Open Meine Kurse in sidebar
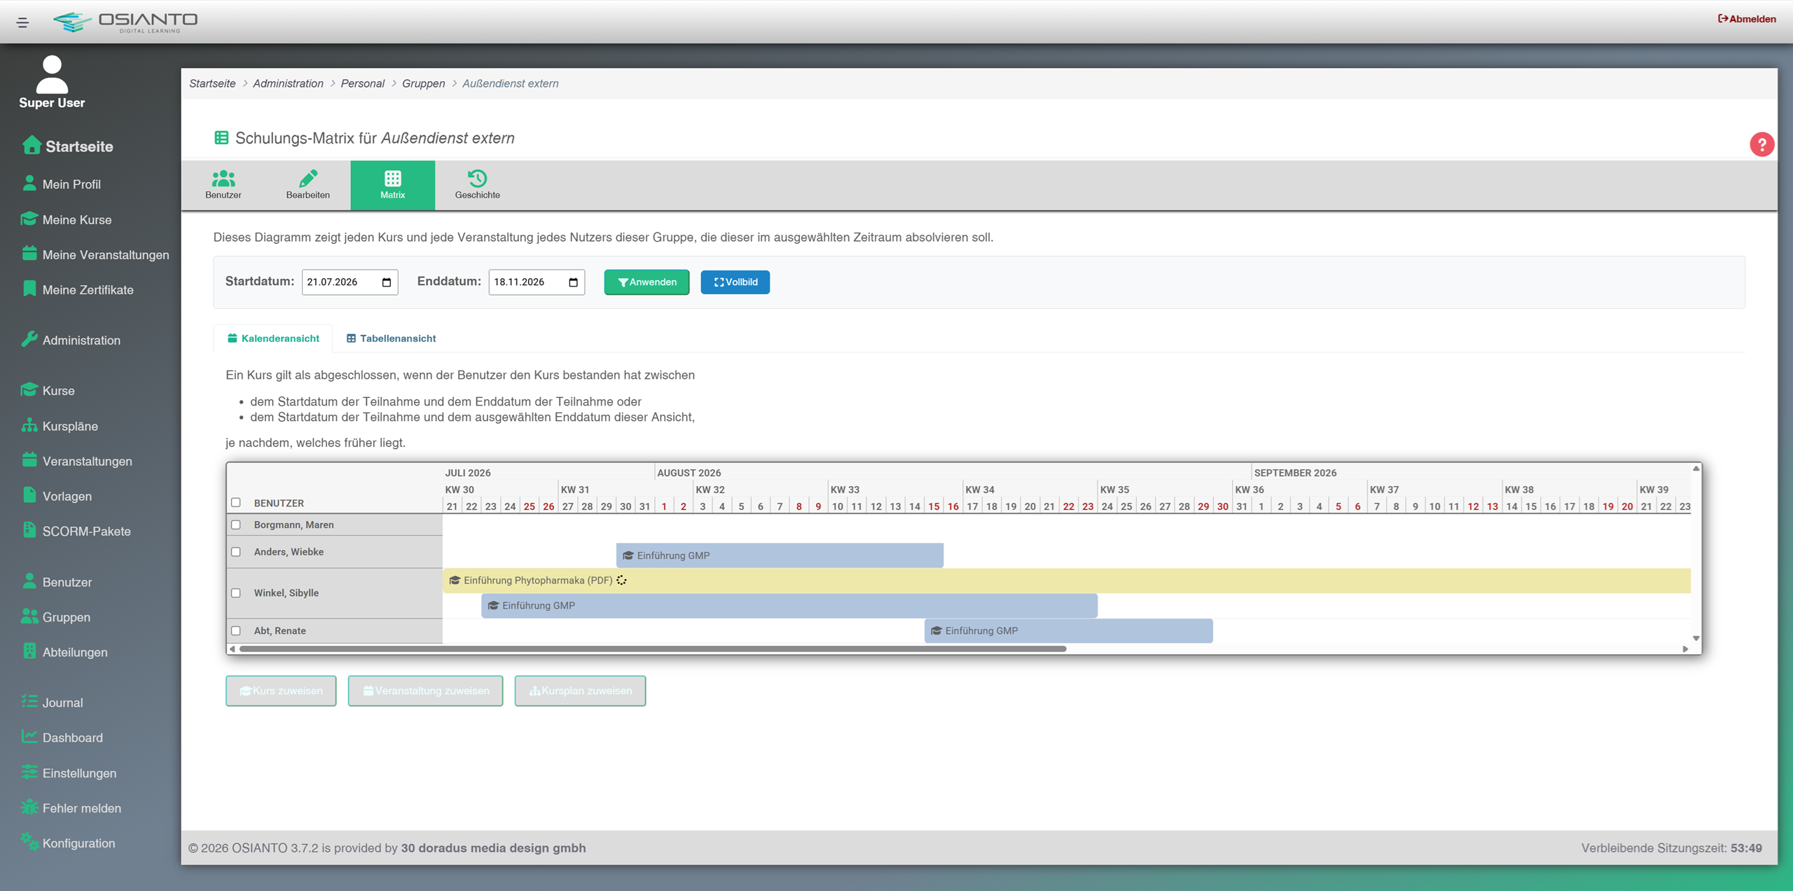This screenshot has height=891, width=1793. click(67, 219)
